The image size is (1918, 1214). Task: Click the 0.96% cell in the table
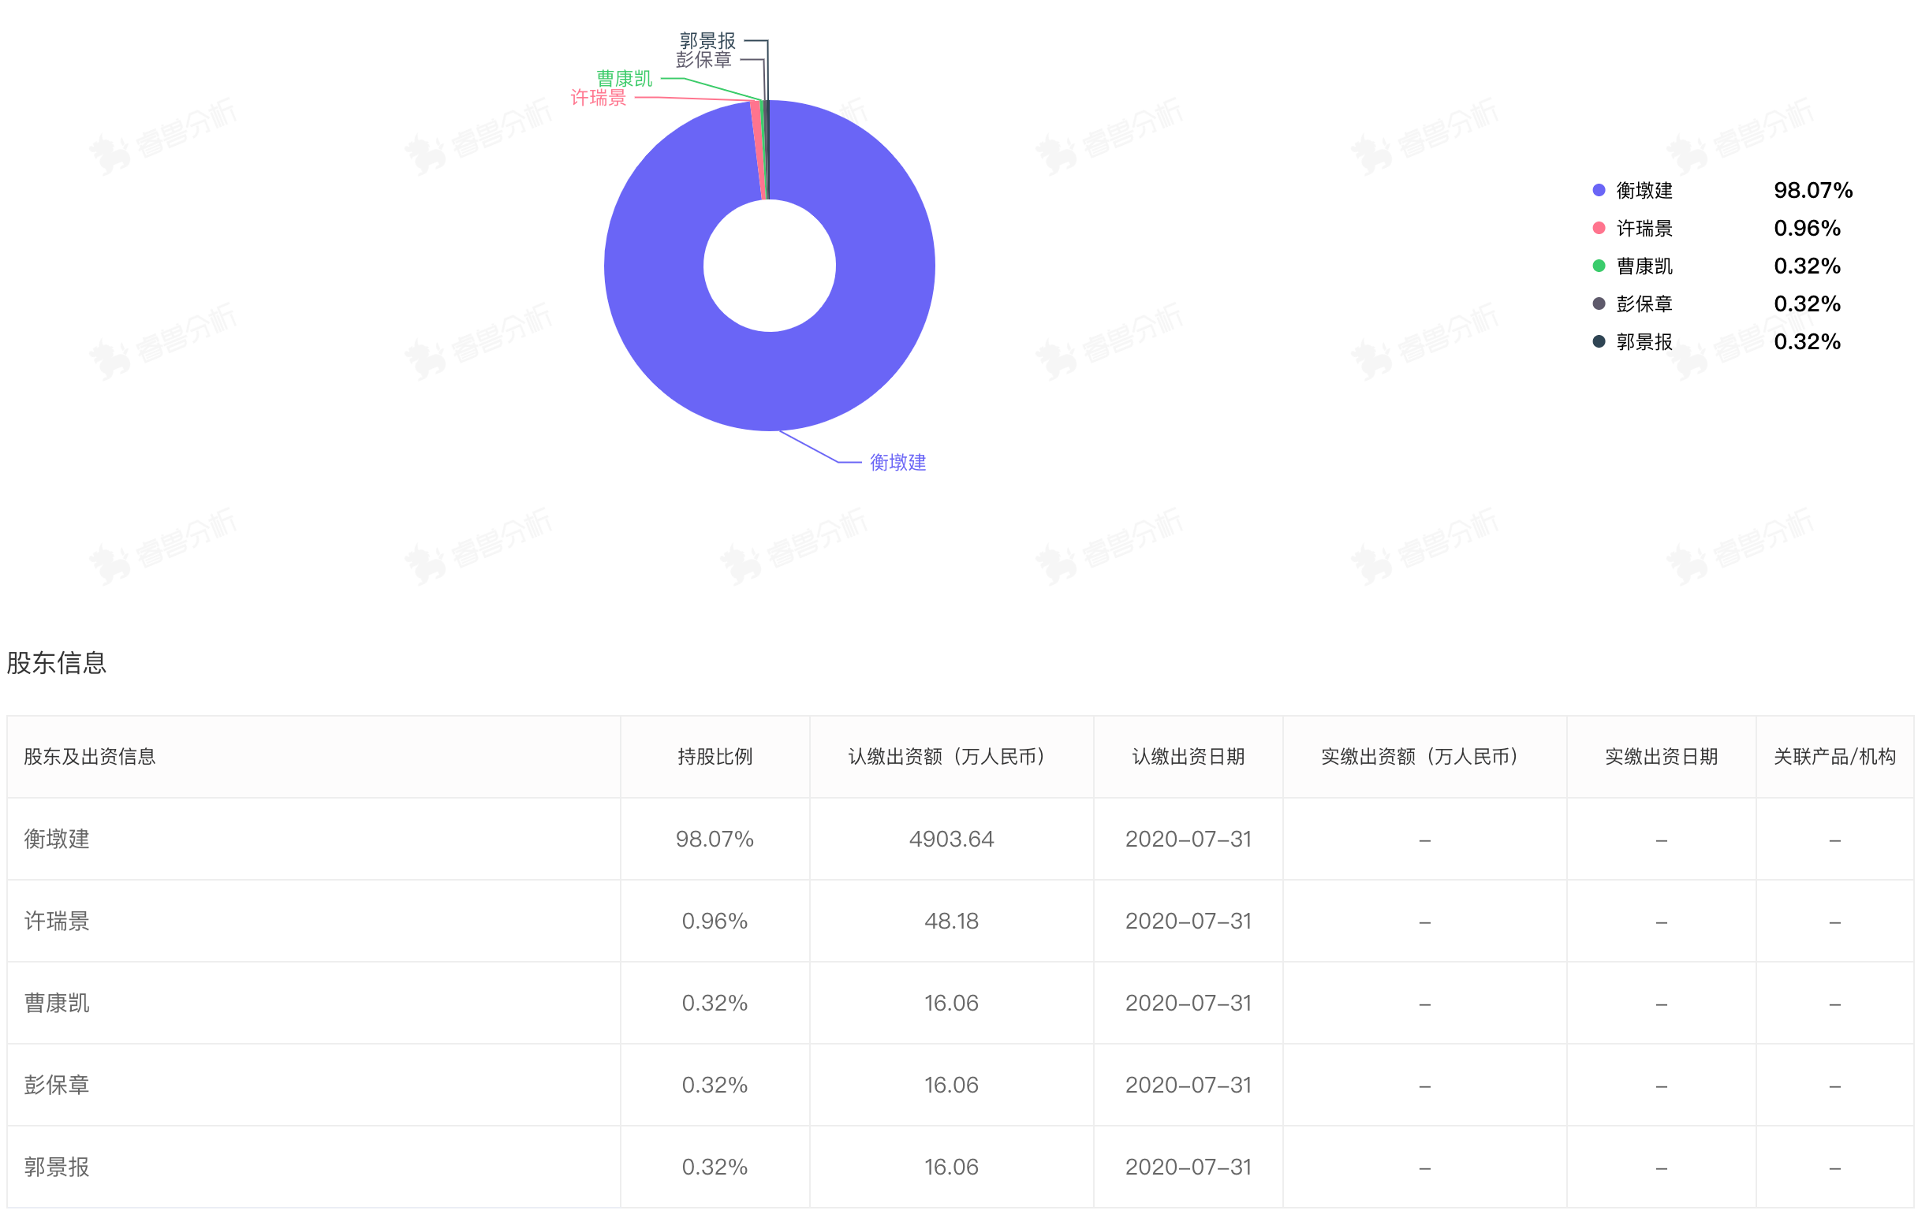715,921
